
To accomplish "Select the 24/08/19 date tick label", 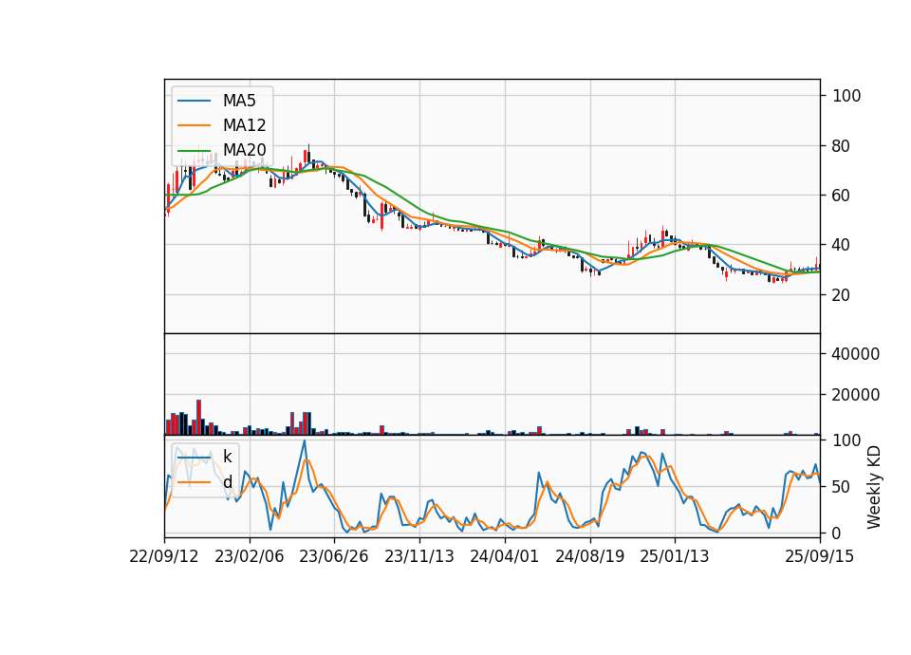I will [x=589, y=556].
